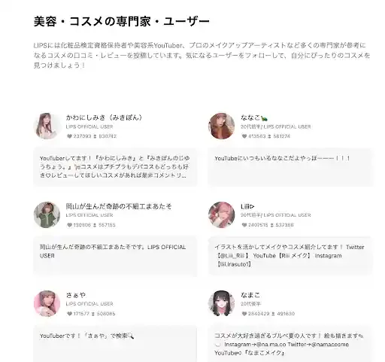Viewport: 385px width, 362px height.
Task: Click the 岡山が生んだ奇跡の不細工まあたそ avatar
Action: point(47,214)
